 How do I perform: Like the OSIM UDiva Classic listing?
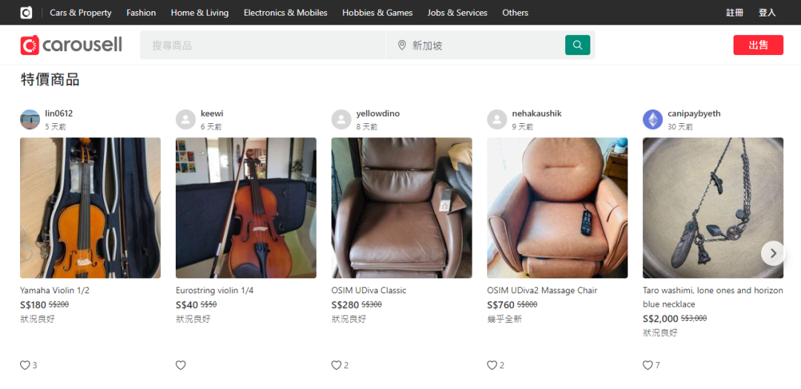pos(336,365)
